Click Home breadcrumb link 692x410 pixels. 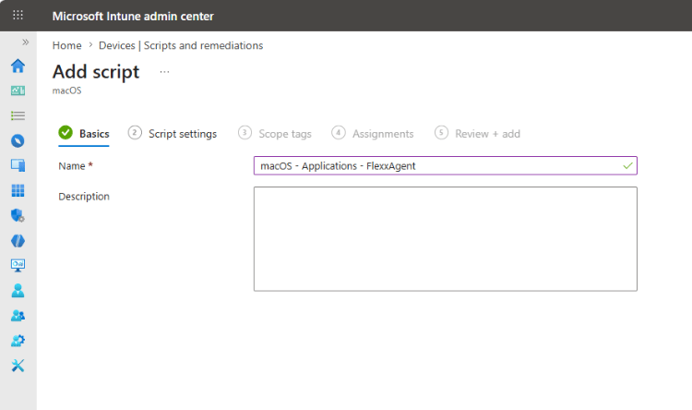pos(66,45)
